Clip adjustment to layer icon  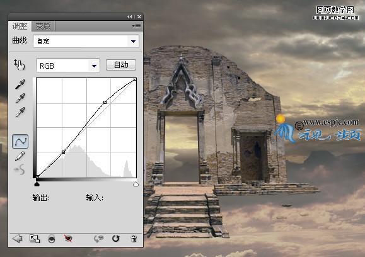52,239
